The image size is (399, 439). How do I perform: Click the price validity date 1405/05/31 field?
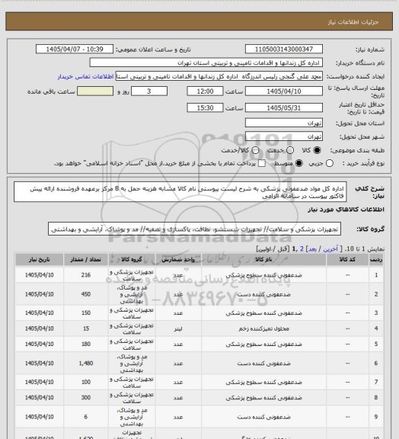pyautogui.click(x=284, y=107)
